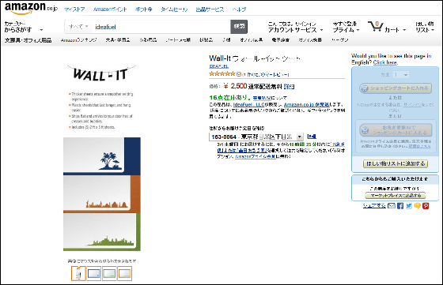Click the grey search submit button

239,27
